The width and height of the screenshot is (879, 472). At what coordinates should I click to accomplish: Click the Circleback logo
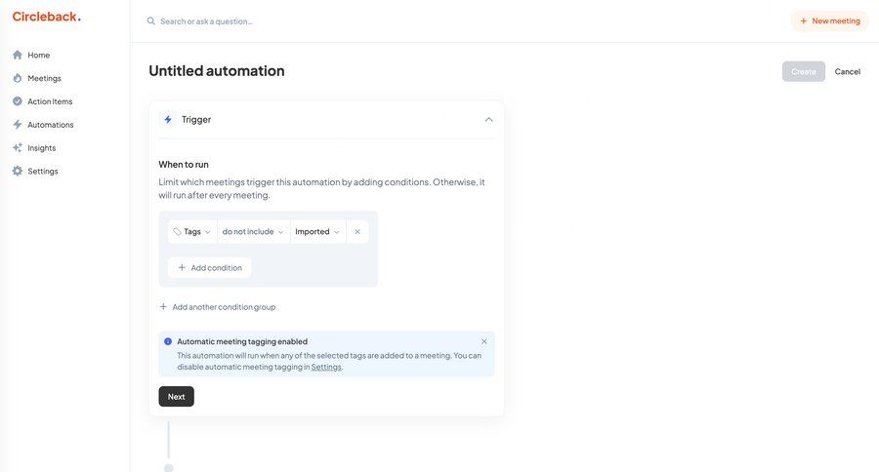[x=46, y=17]
